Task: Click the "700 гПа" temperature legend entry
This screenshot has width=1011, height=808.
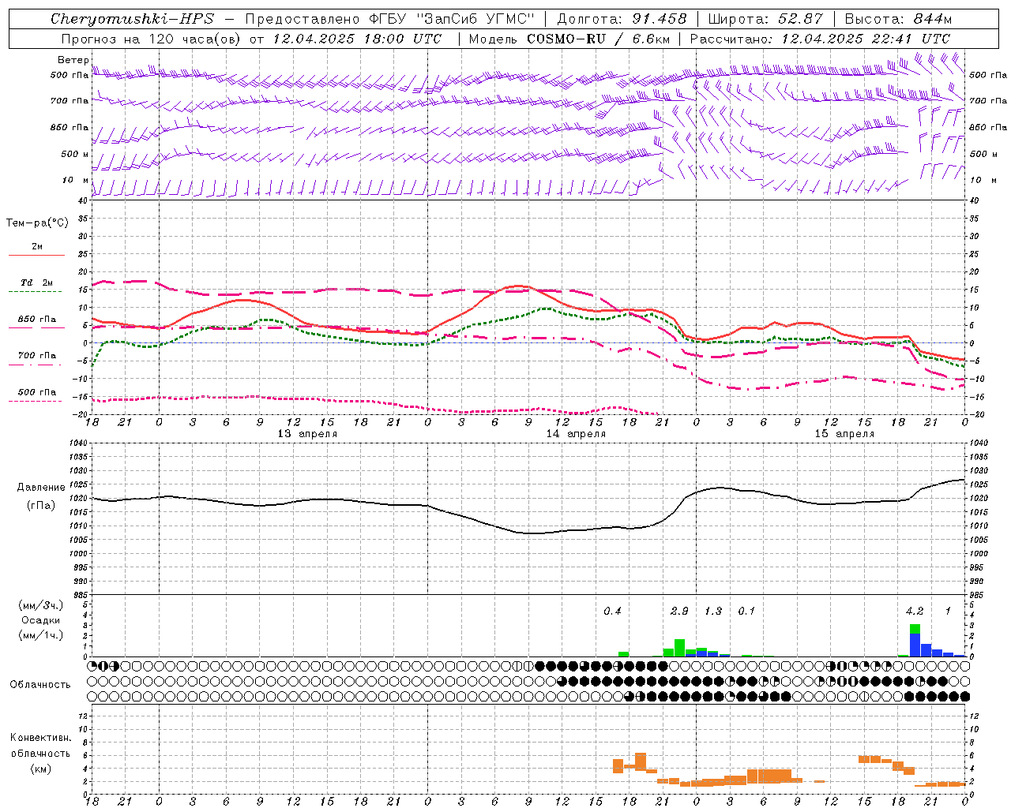Action: coord(37,356)
